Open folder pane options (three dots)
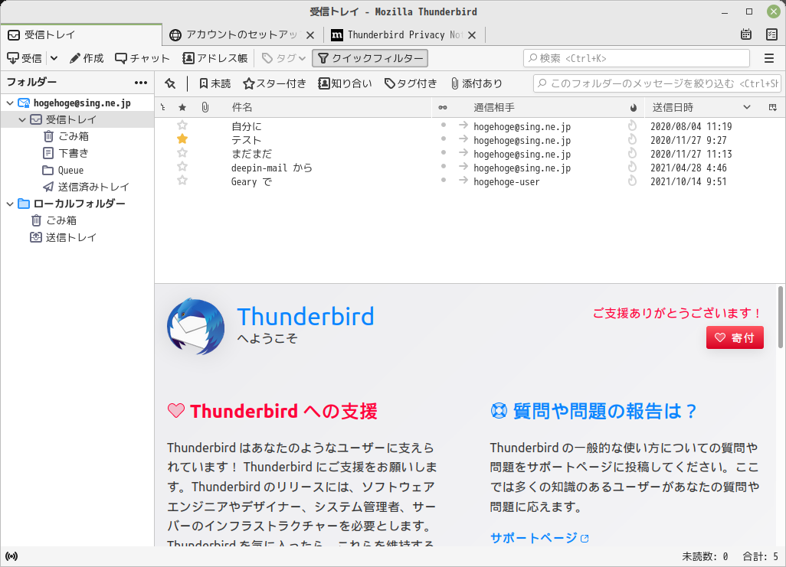This screenshot has height=567, width=786. point(141,83)
